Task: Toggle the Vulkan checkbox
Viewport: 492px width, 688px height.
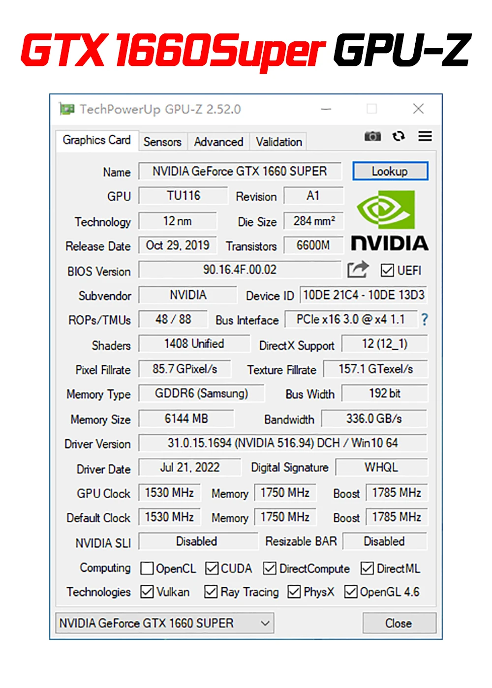Action: tap(147, 592)
